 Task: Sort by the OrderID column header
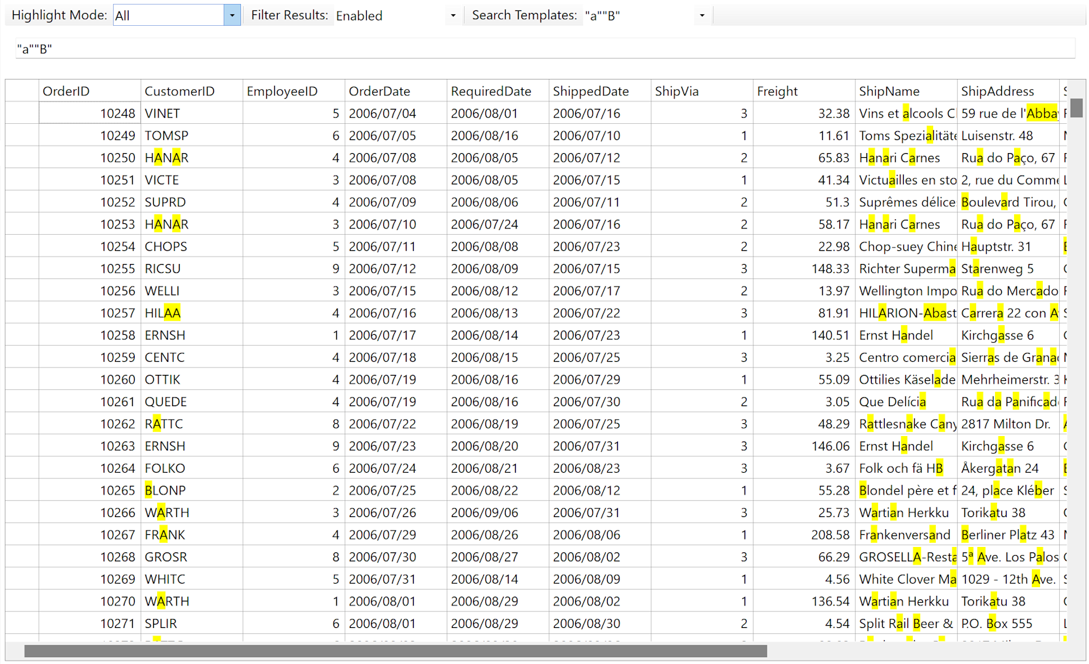coord(90,91)
